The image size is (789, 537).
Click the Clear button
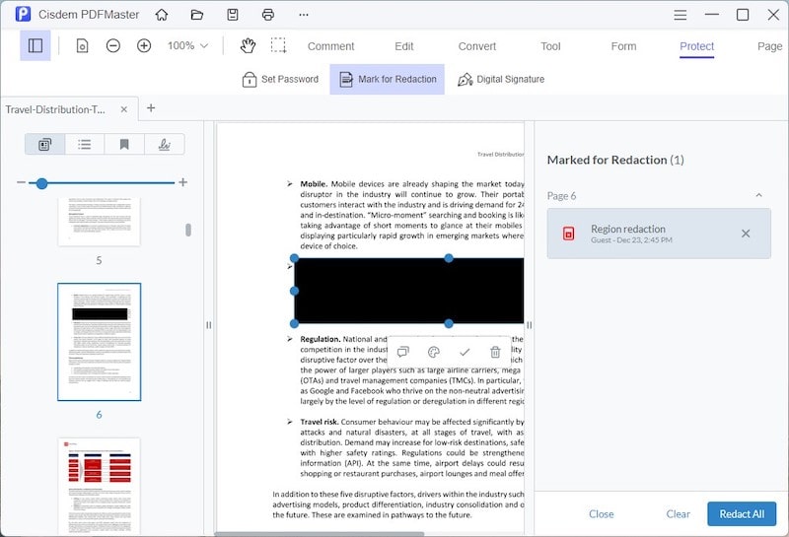[x=678, y=514]
